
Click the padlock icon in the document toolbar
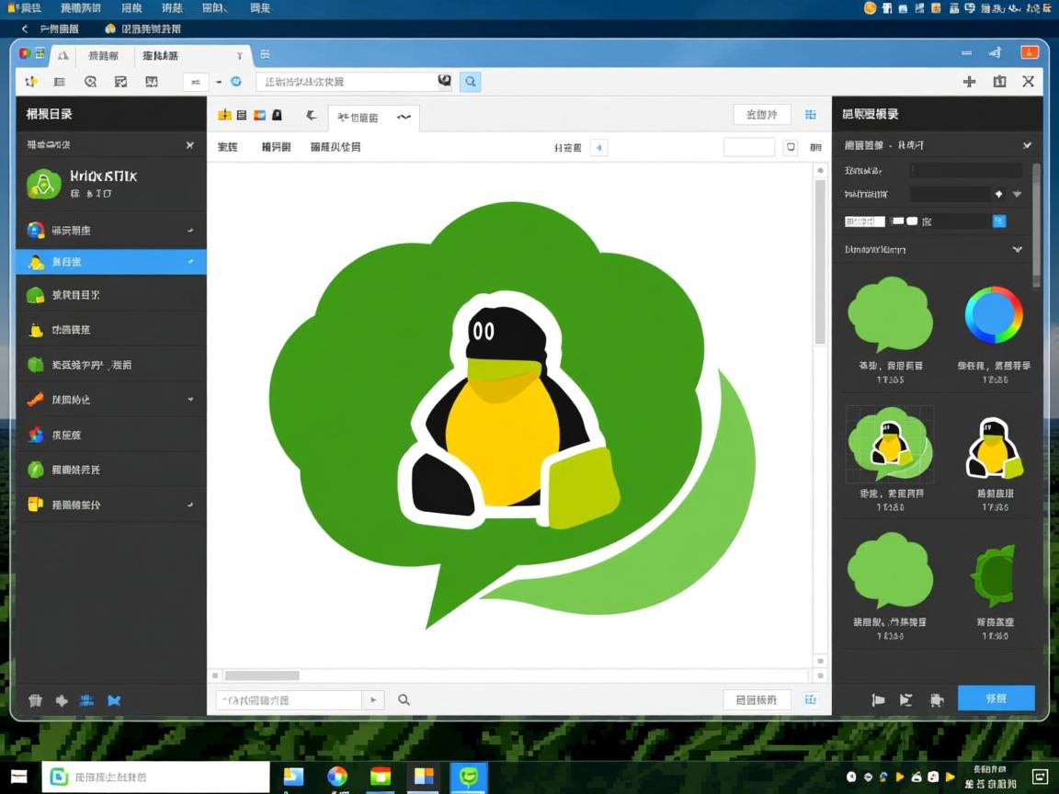pos(277,114)
